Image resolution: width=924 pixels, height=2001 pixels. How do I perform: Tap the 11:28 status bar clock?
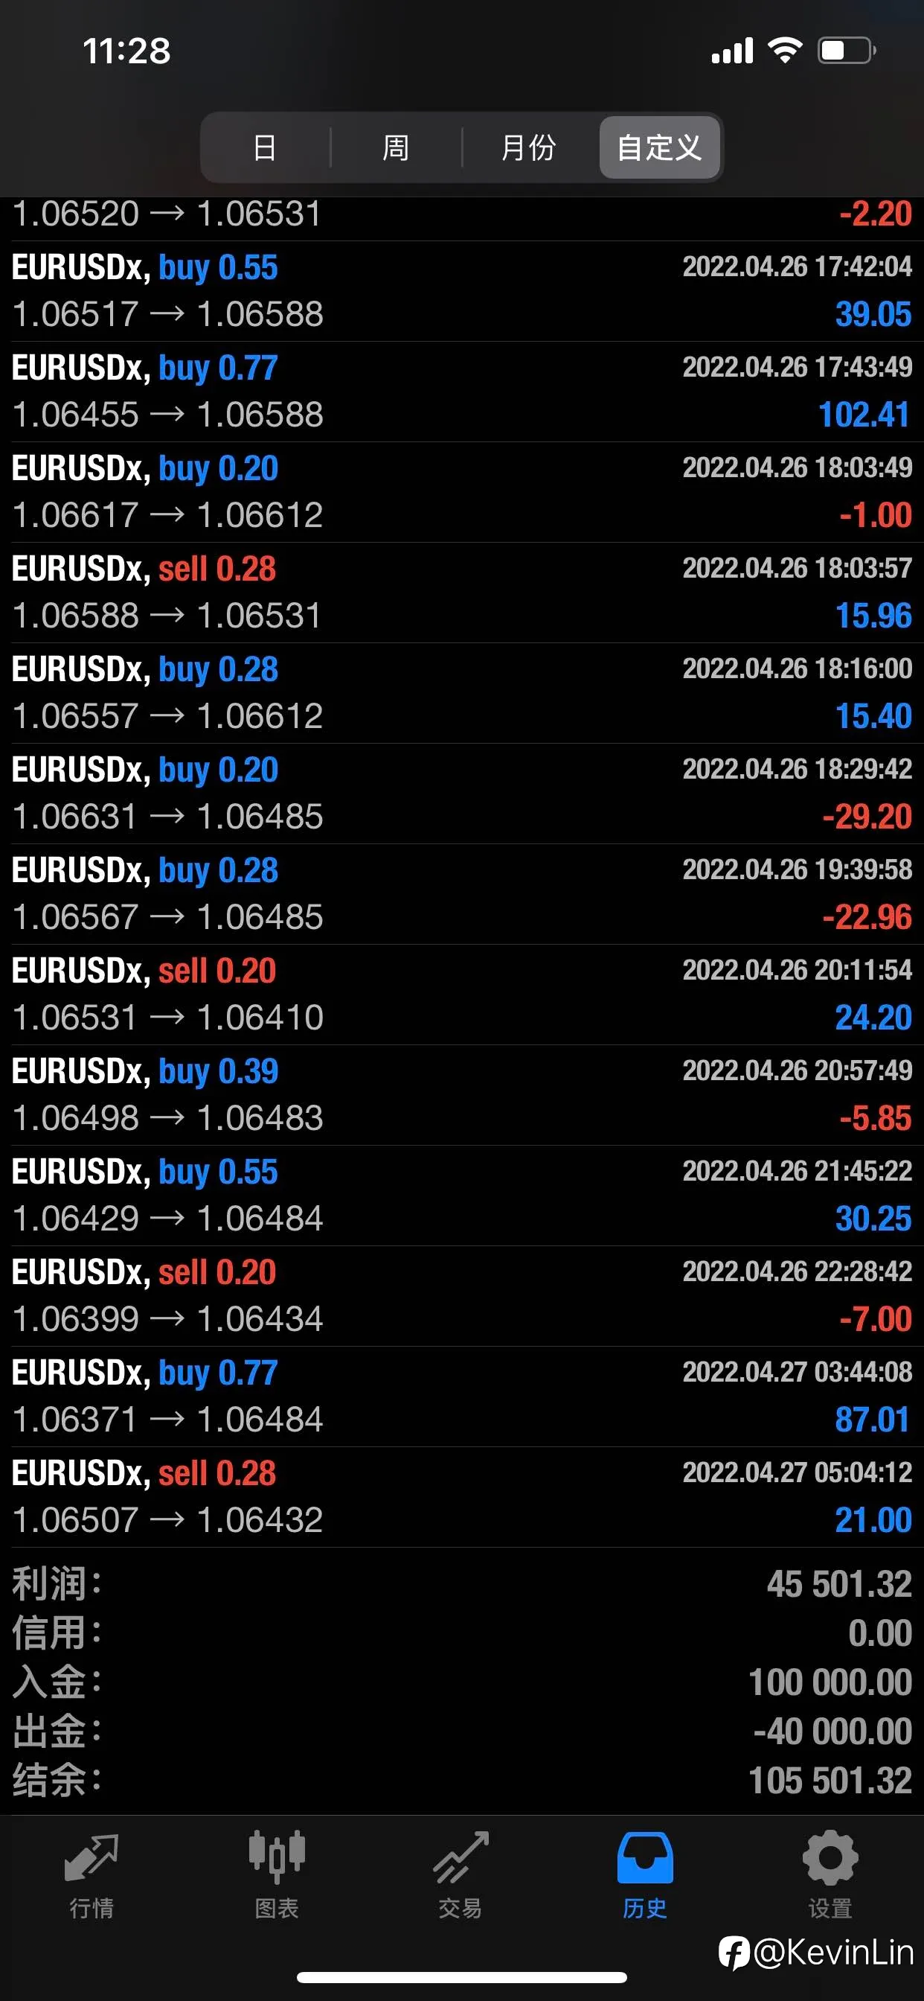126,51
